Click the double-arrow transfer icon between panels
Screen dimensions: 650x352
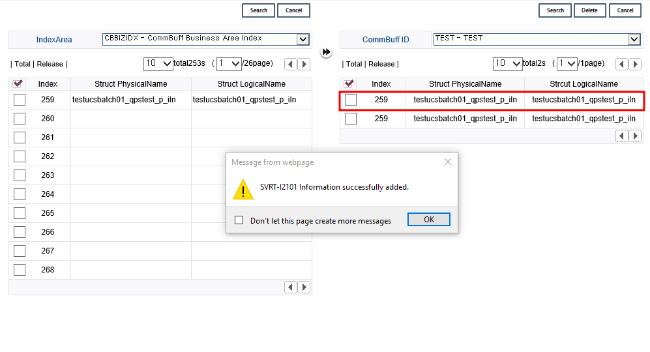tap(327, 52)
